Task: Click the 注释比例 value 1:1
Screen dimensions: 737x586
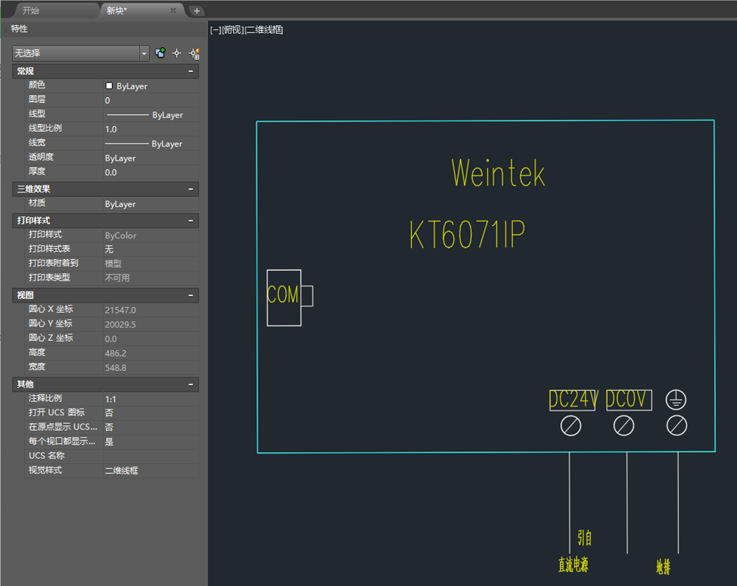Action: click(x=151, y=399)
